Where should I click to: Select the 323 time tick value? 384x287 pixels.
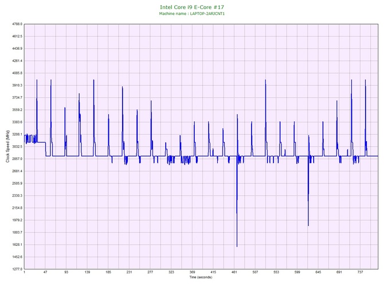pyautogui.click(x=171, y=272)
